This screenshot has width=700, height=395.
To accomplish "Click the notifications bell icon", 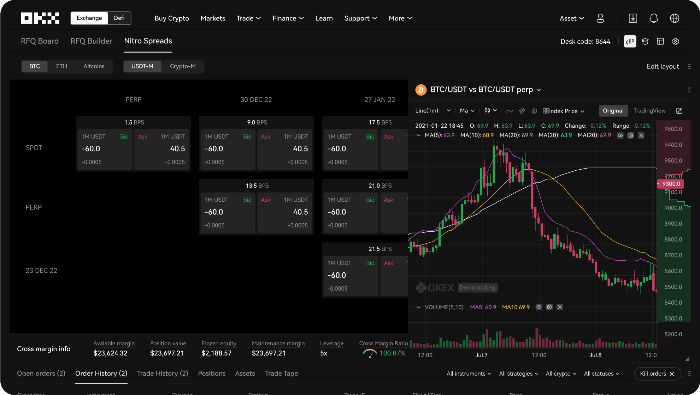I will pyautogui.click(x=653, y=18).
